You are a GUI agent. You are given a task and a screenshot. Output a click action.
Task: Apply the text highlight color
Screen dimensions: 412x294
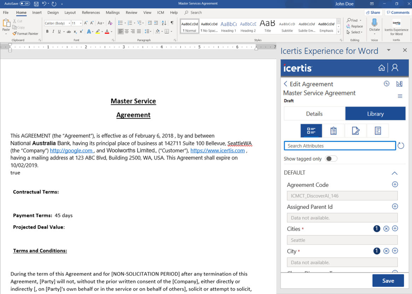(x=98, y=31)
